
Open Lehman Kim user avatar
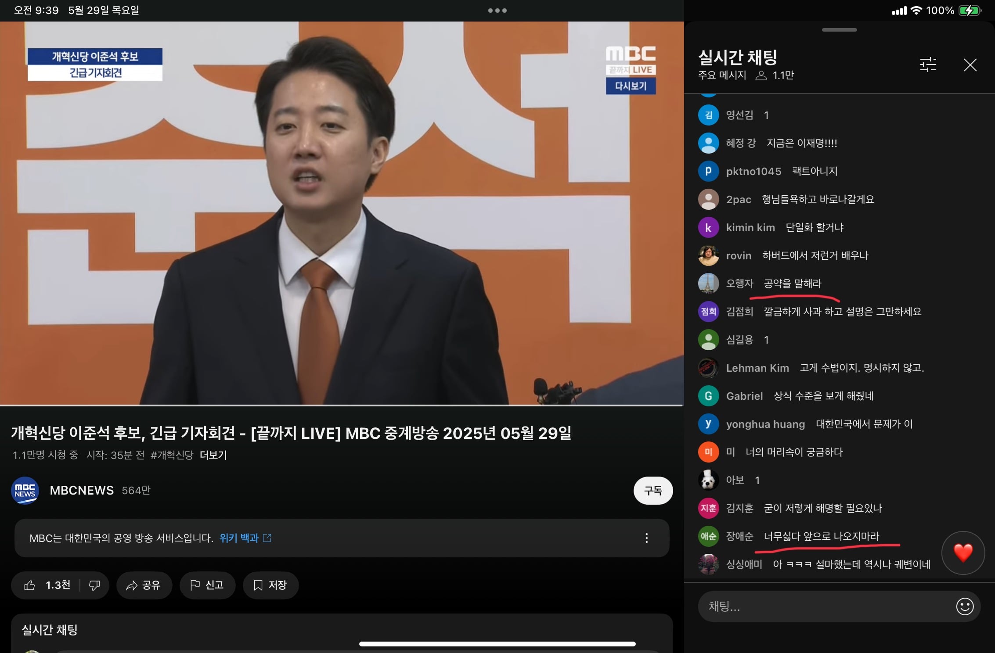click(x=708, y=368)
